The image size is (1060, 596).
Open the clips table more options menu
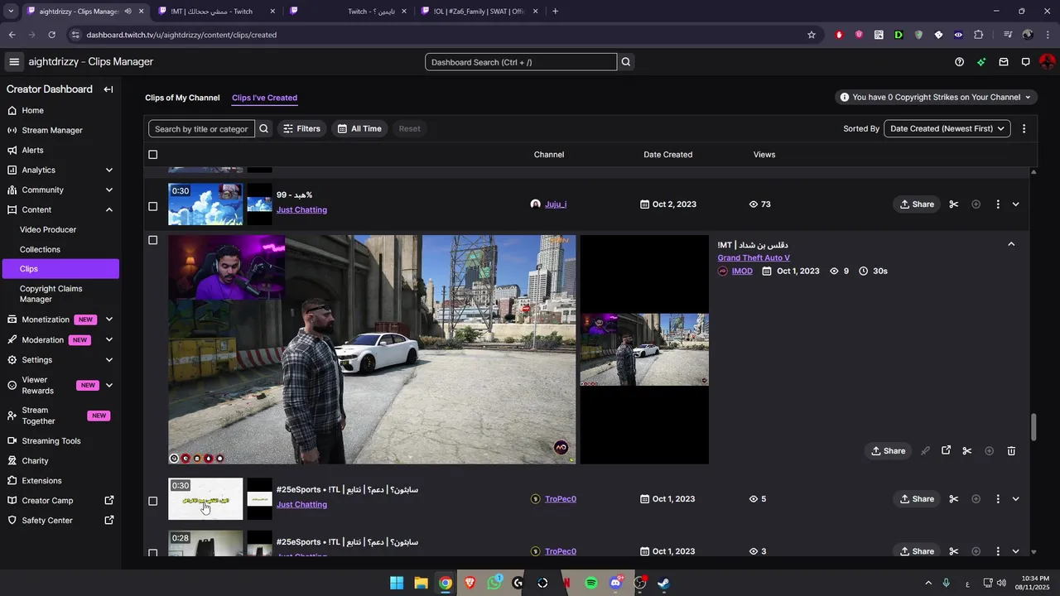tap(1024, 128)
